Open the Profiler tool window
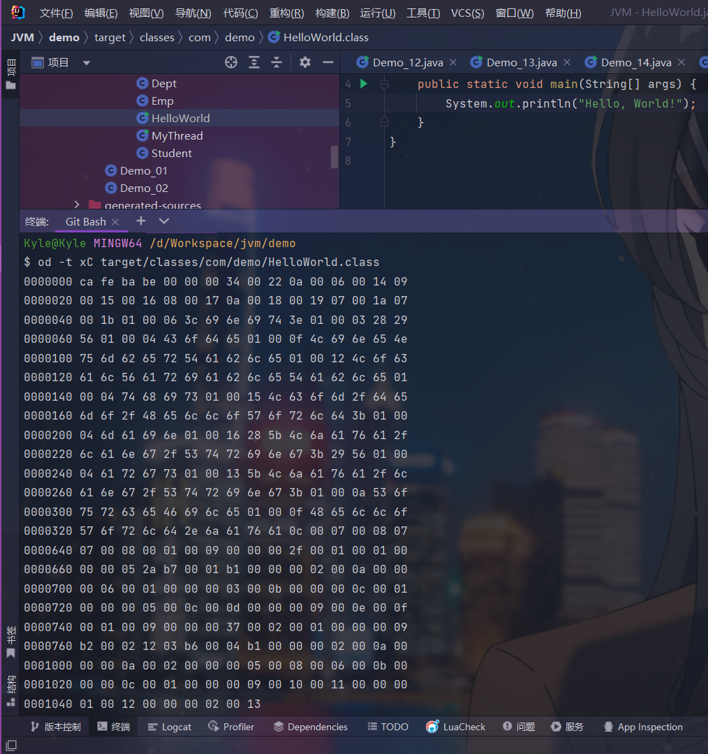This screenshot has width=708, height=754. pos(231,727)
